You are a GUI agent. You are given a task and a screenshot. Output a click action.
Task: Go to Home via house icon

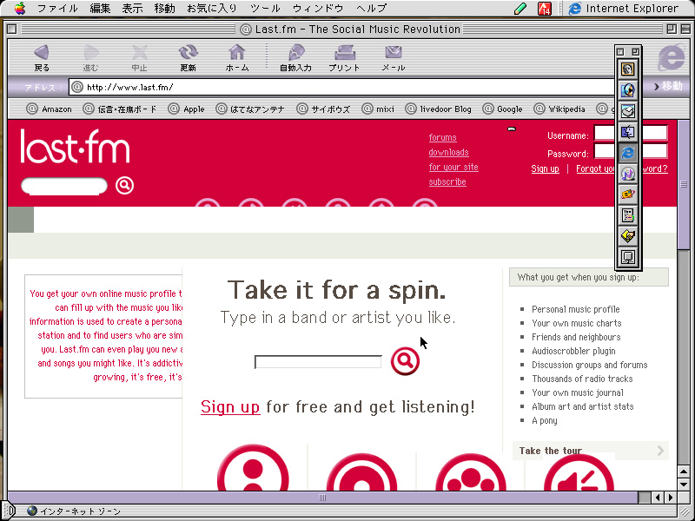point(236,52)
